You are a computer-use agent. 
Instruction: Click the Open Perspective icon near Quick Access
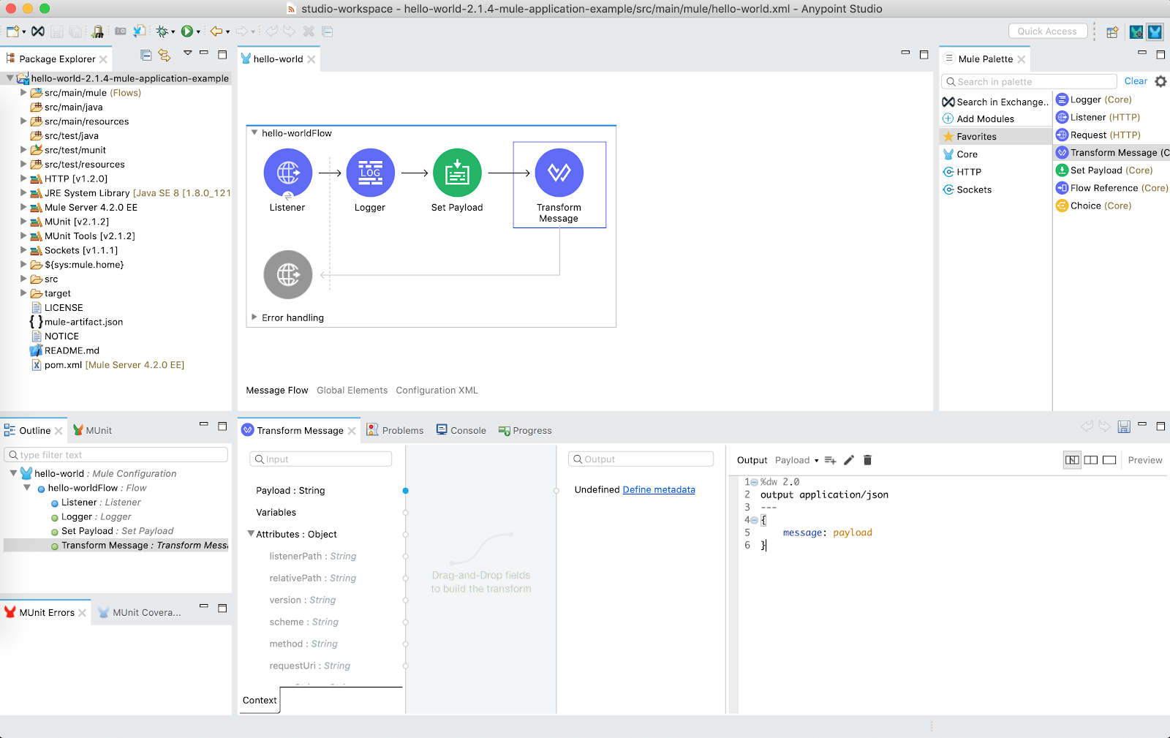[1112, 32]
